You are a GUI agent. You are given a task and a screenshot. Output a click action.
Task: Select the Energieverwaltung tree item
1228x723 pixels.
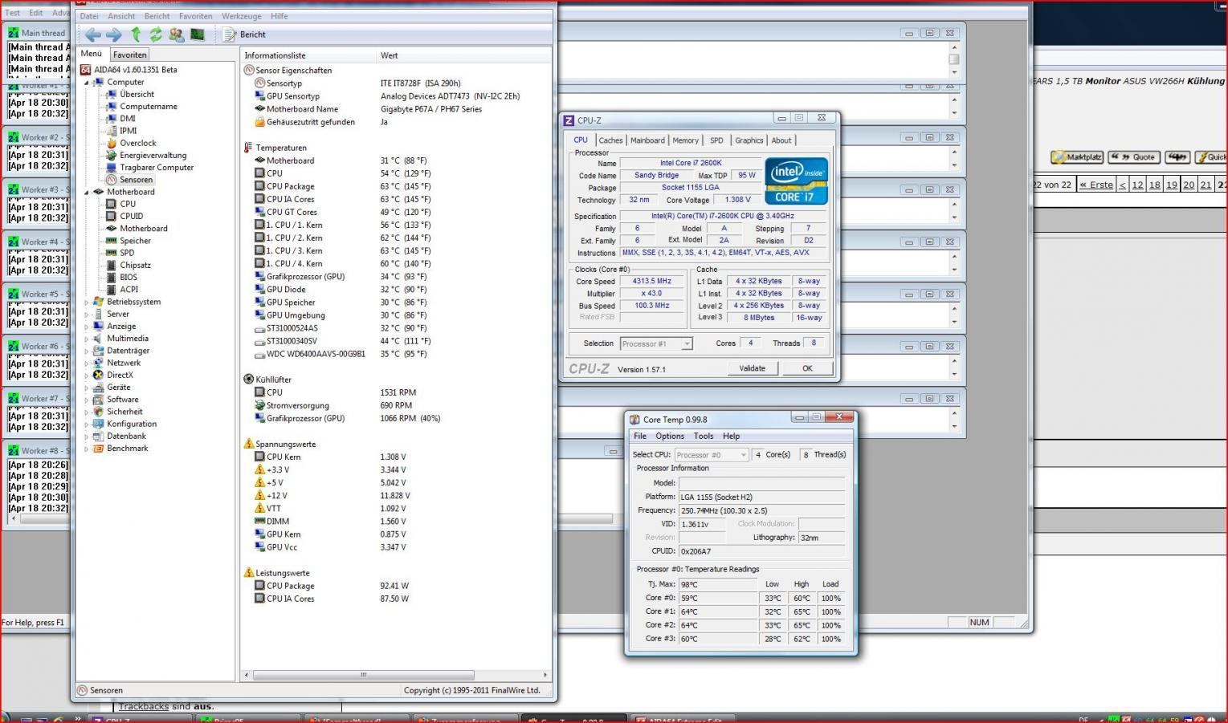pyautogui.click(x=153, y=155)
